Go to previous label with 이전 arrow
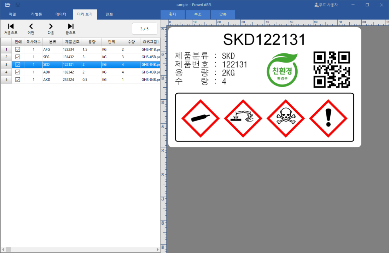This screenshot has width=389, height=253. click(31, 26)
